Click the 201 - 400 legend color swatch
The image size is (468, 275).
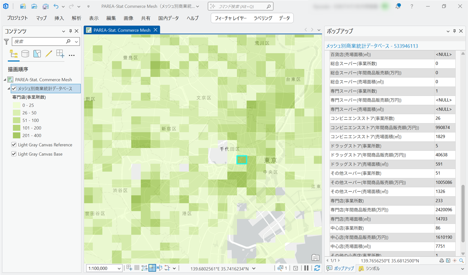pyautogui.click(x=17, y=135)
